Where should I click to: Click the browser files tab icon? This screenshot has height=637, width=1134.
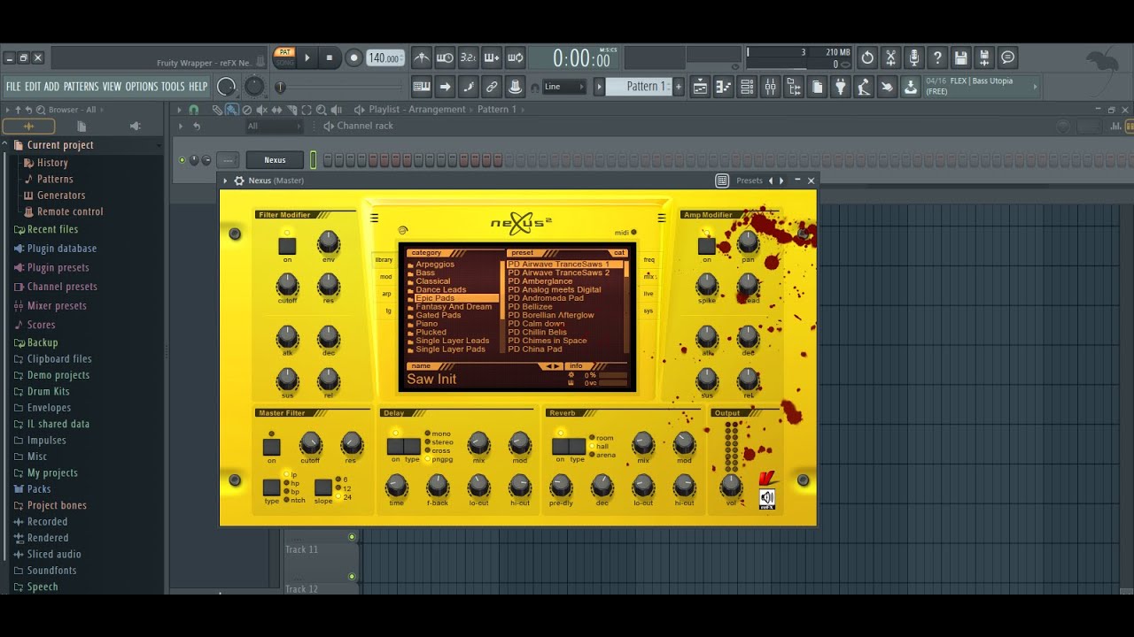82,127
